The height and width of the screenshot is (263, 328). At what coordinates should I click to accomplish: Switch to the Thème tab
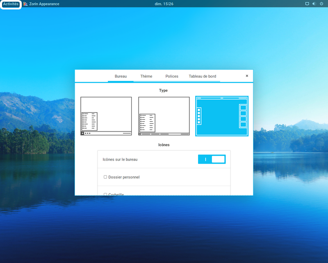click(x=146, y=76)
